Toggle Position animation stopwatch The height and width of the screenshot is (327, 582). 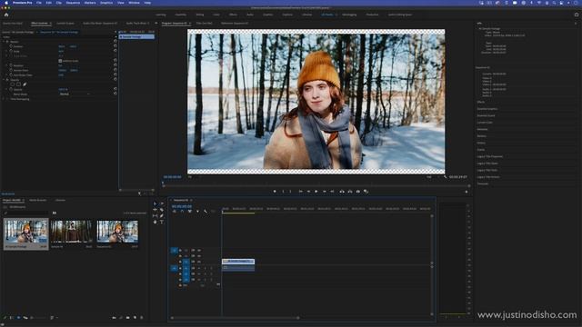tap(11, 46)
